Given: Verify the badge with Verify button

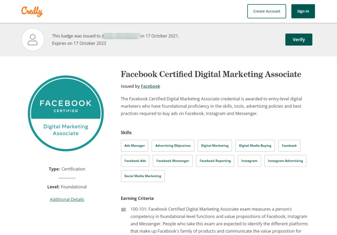Looking at the screenshot, I should point(298,39).
